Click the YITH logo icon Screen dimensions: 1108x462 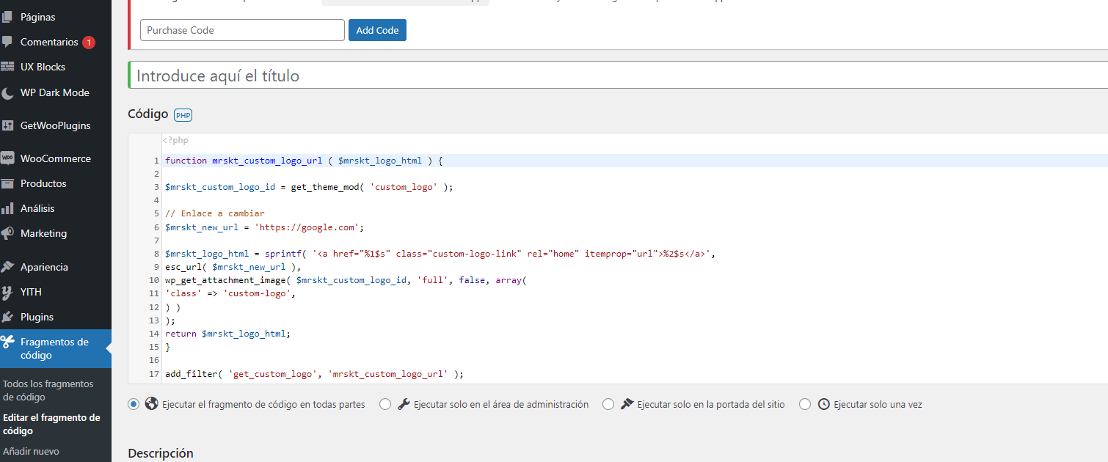click(7, 293)
